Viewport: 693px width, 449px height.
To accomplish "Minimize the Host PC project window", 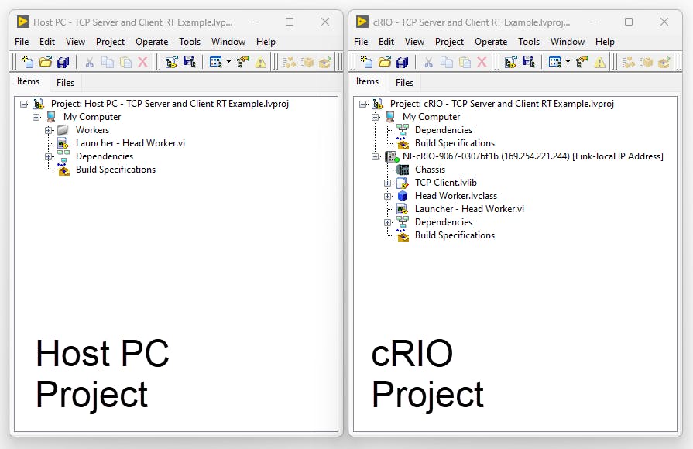I will pyautogui.click(x=255, y=22).
